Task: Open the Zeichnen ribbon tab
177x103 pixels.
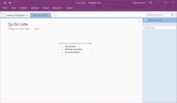Action: [35, 8]
